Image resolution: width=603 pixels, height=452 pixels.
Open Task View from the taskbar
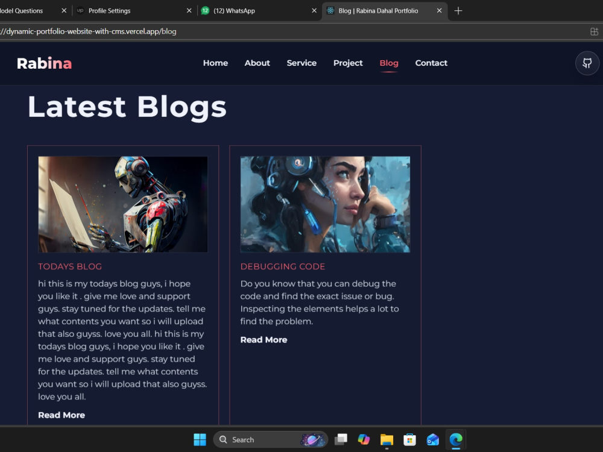341,439
